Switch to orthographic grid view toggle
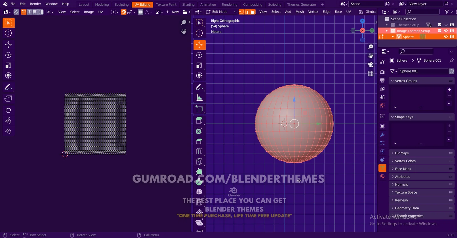 370,73
